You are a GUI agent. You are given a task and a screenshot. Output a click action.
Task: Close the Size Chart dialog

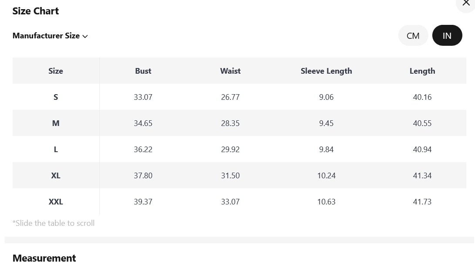466,3
